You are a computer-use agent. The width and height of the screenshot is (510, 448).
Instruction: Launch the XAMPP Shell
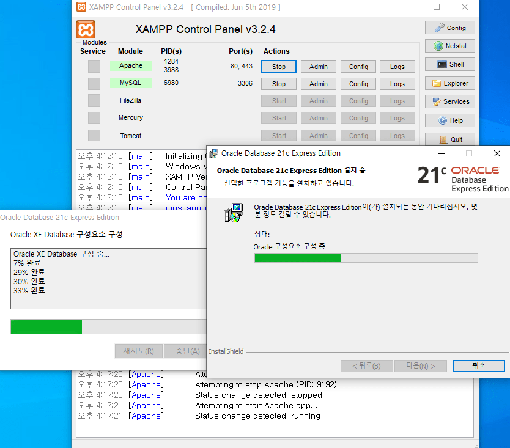point(450,64)
